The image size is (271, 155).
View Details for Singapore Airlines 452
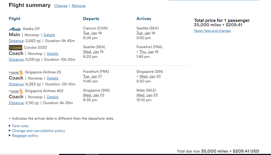point(53,97)
